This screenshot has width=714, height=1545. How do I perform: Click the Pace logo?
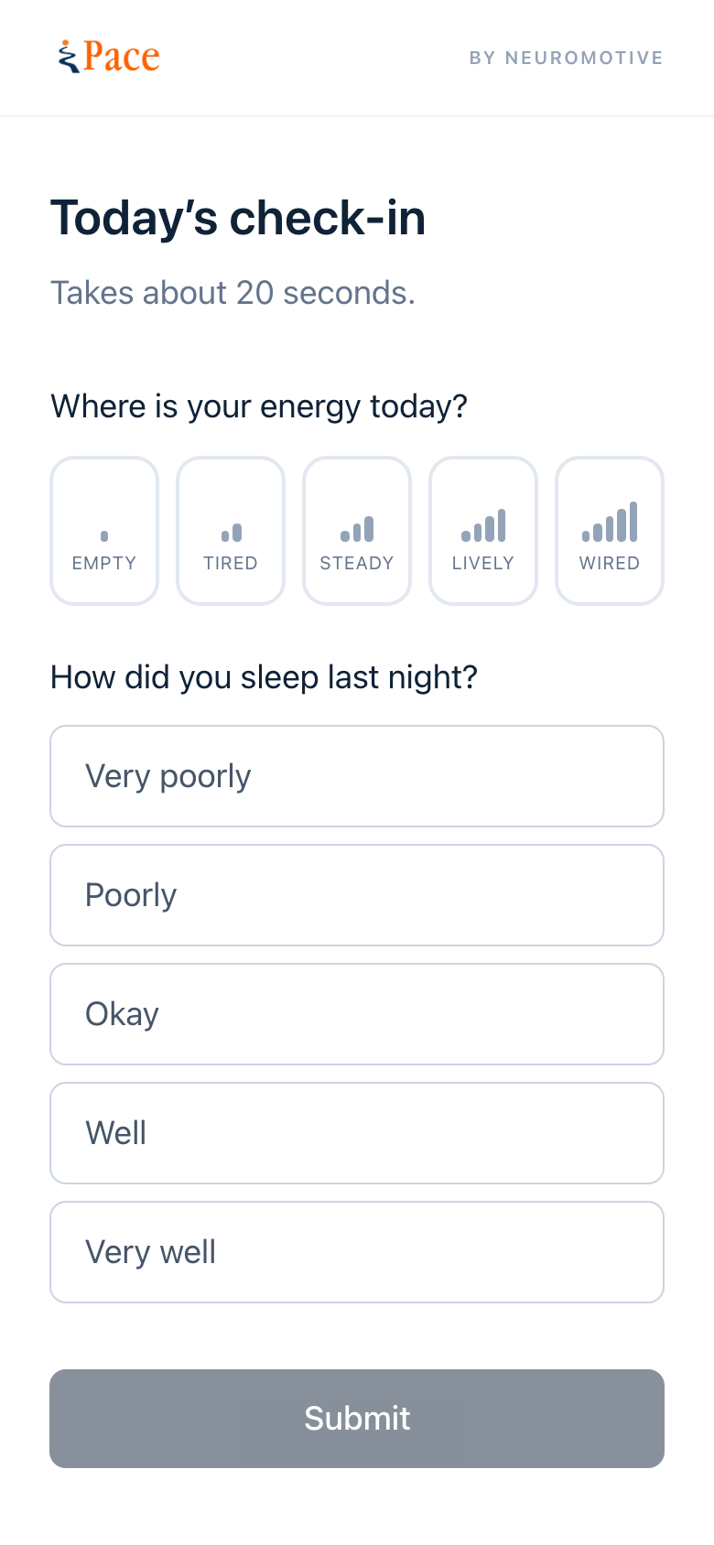(108, 57)
